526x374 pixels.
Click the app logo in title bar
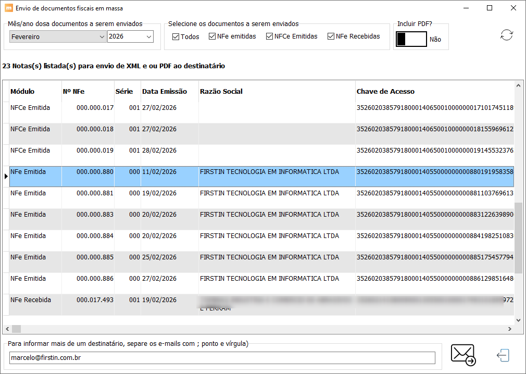(8, 8)
